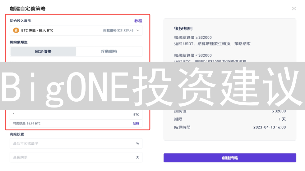
Task: Open the 教程 tutorial link
Action: click(x=138, y=21)
